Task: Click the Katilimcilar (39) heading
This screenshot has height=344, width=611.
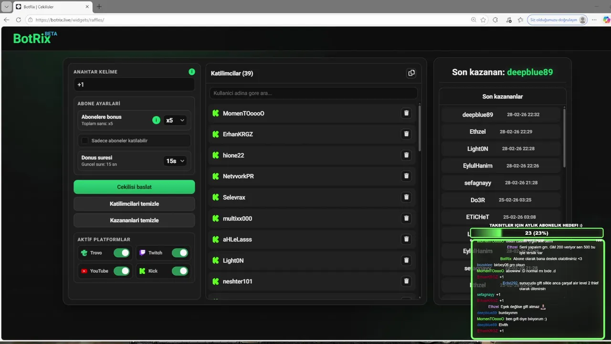Action: click(x=232, y=73)
